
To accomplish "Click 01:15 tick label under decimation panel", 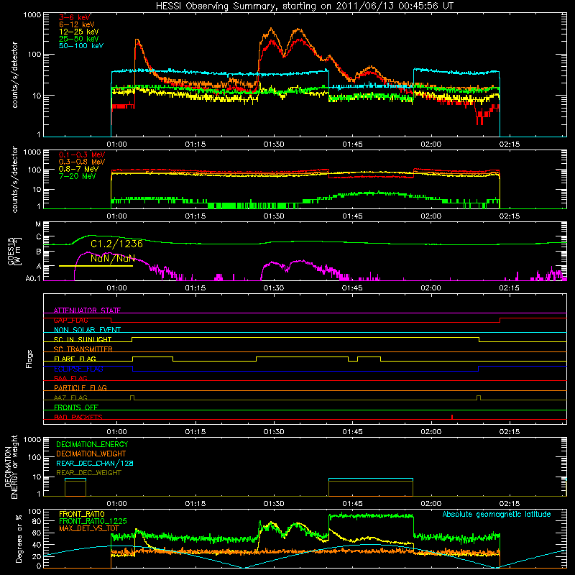I will click(195, 504).
